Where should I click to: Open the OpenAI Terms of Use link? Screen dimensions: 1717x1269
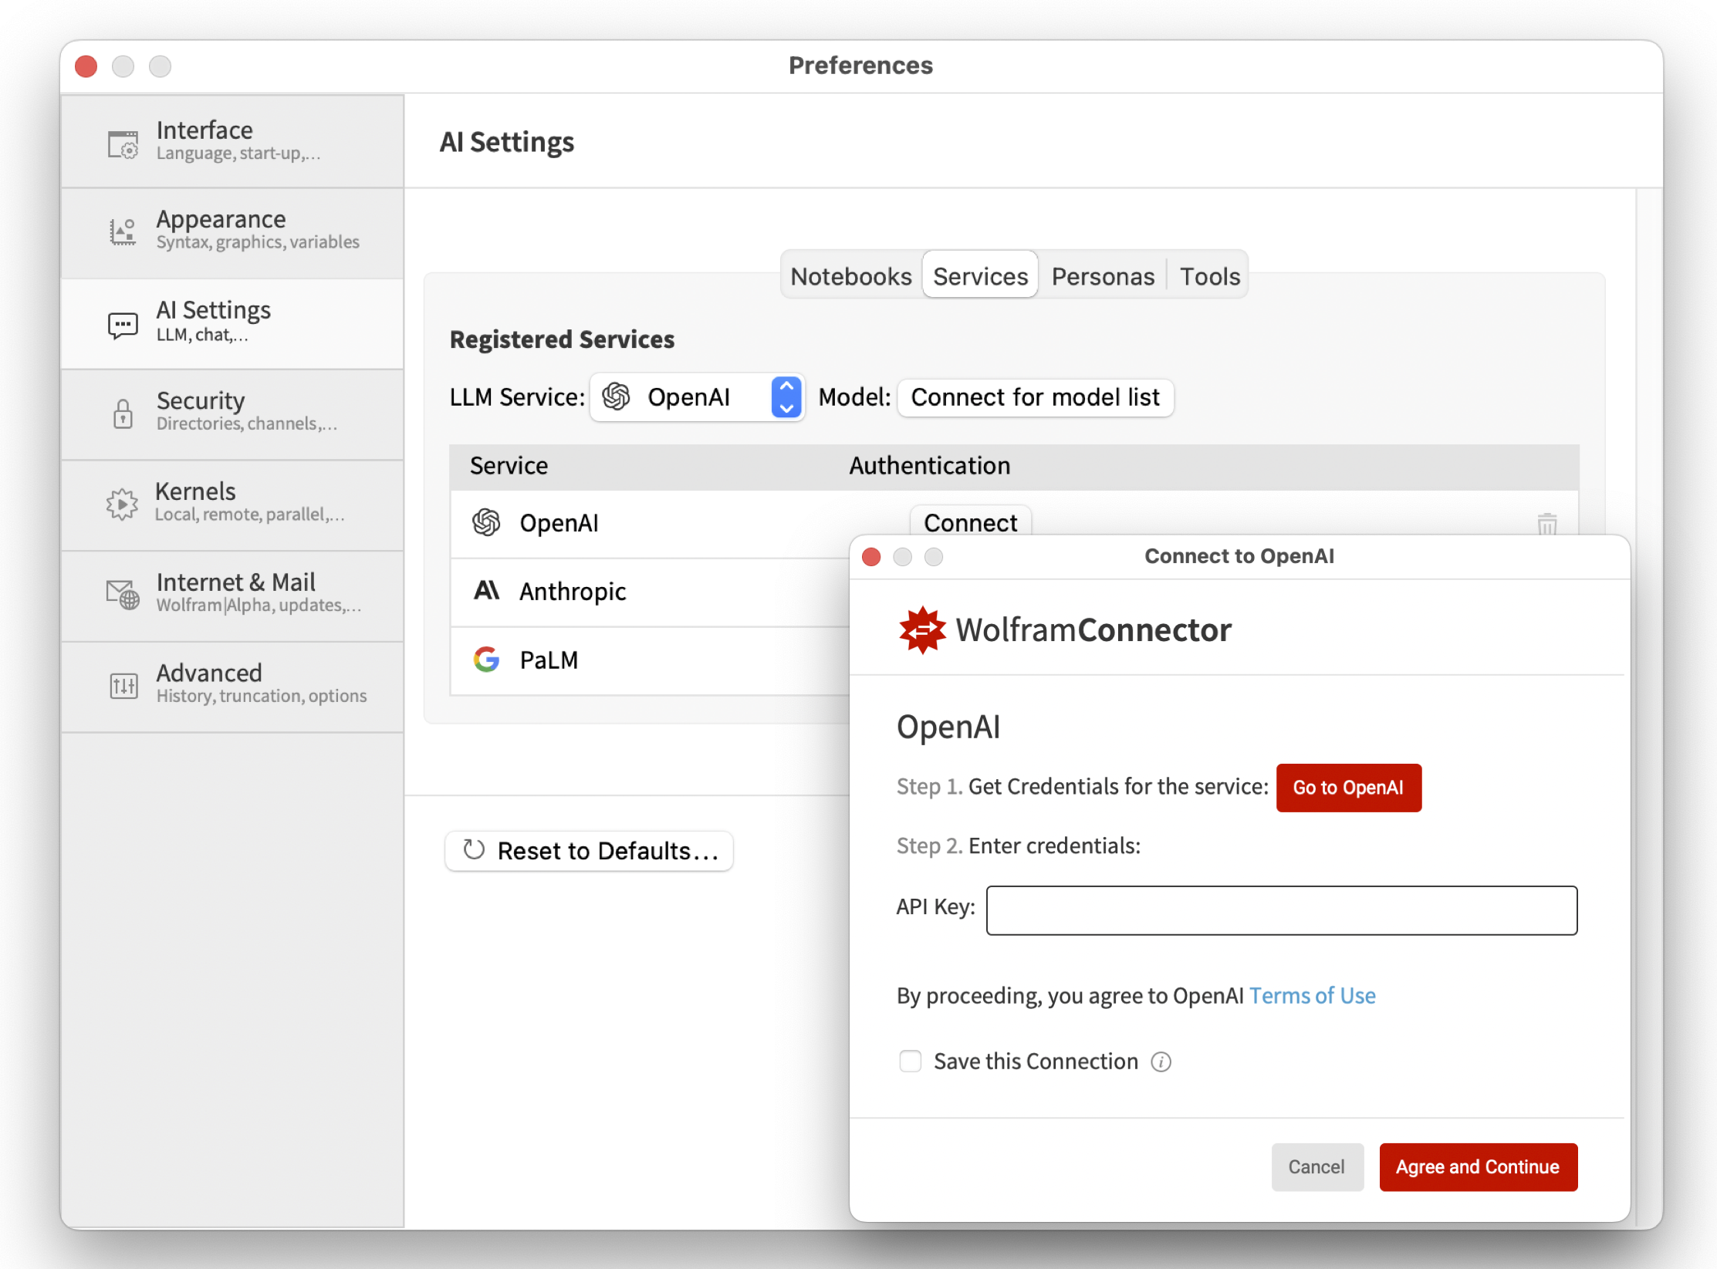click(x=1312, y=996)
